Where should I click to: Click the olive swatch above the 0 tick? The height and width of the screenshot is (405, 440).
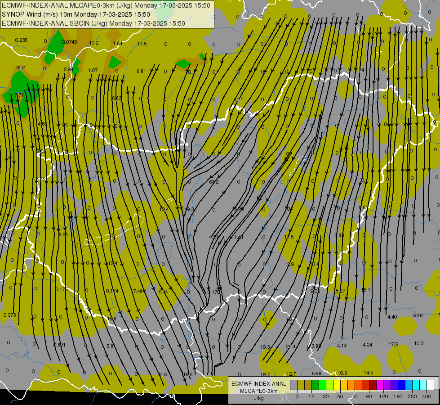pos(301,385)
